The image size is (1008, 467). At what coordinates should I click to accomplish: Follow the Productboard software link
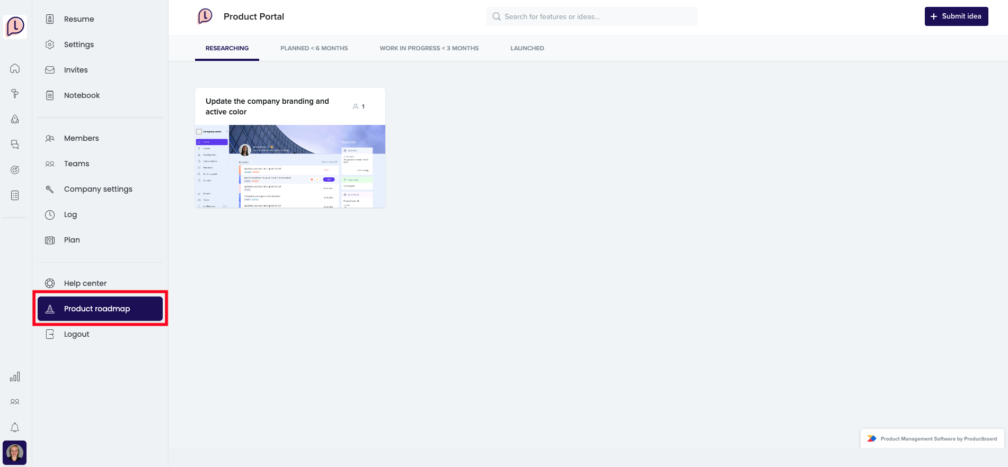coord(933,438)
